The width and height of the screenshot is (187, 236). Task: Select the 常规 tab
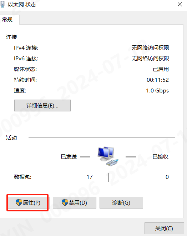click(7, 19)
